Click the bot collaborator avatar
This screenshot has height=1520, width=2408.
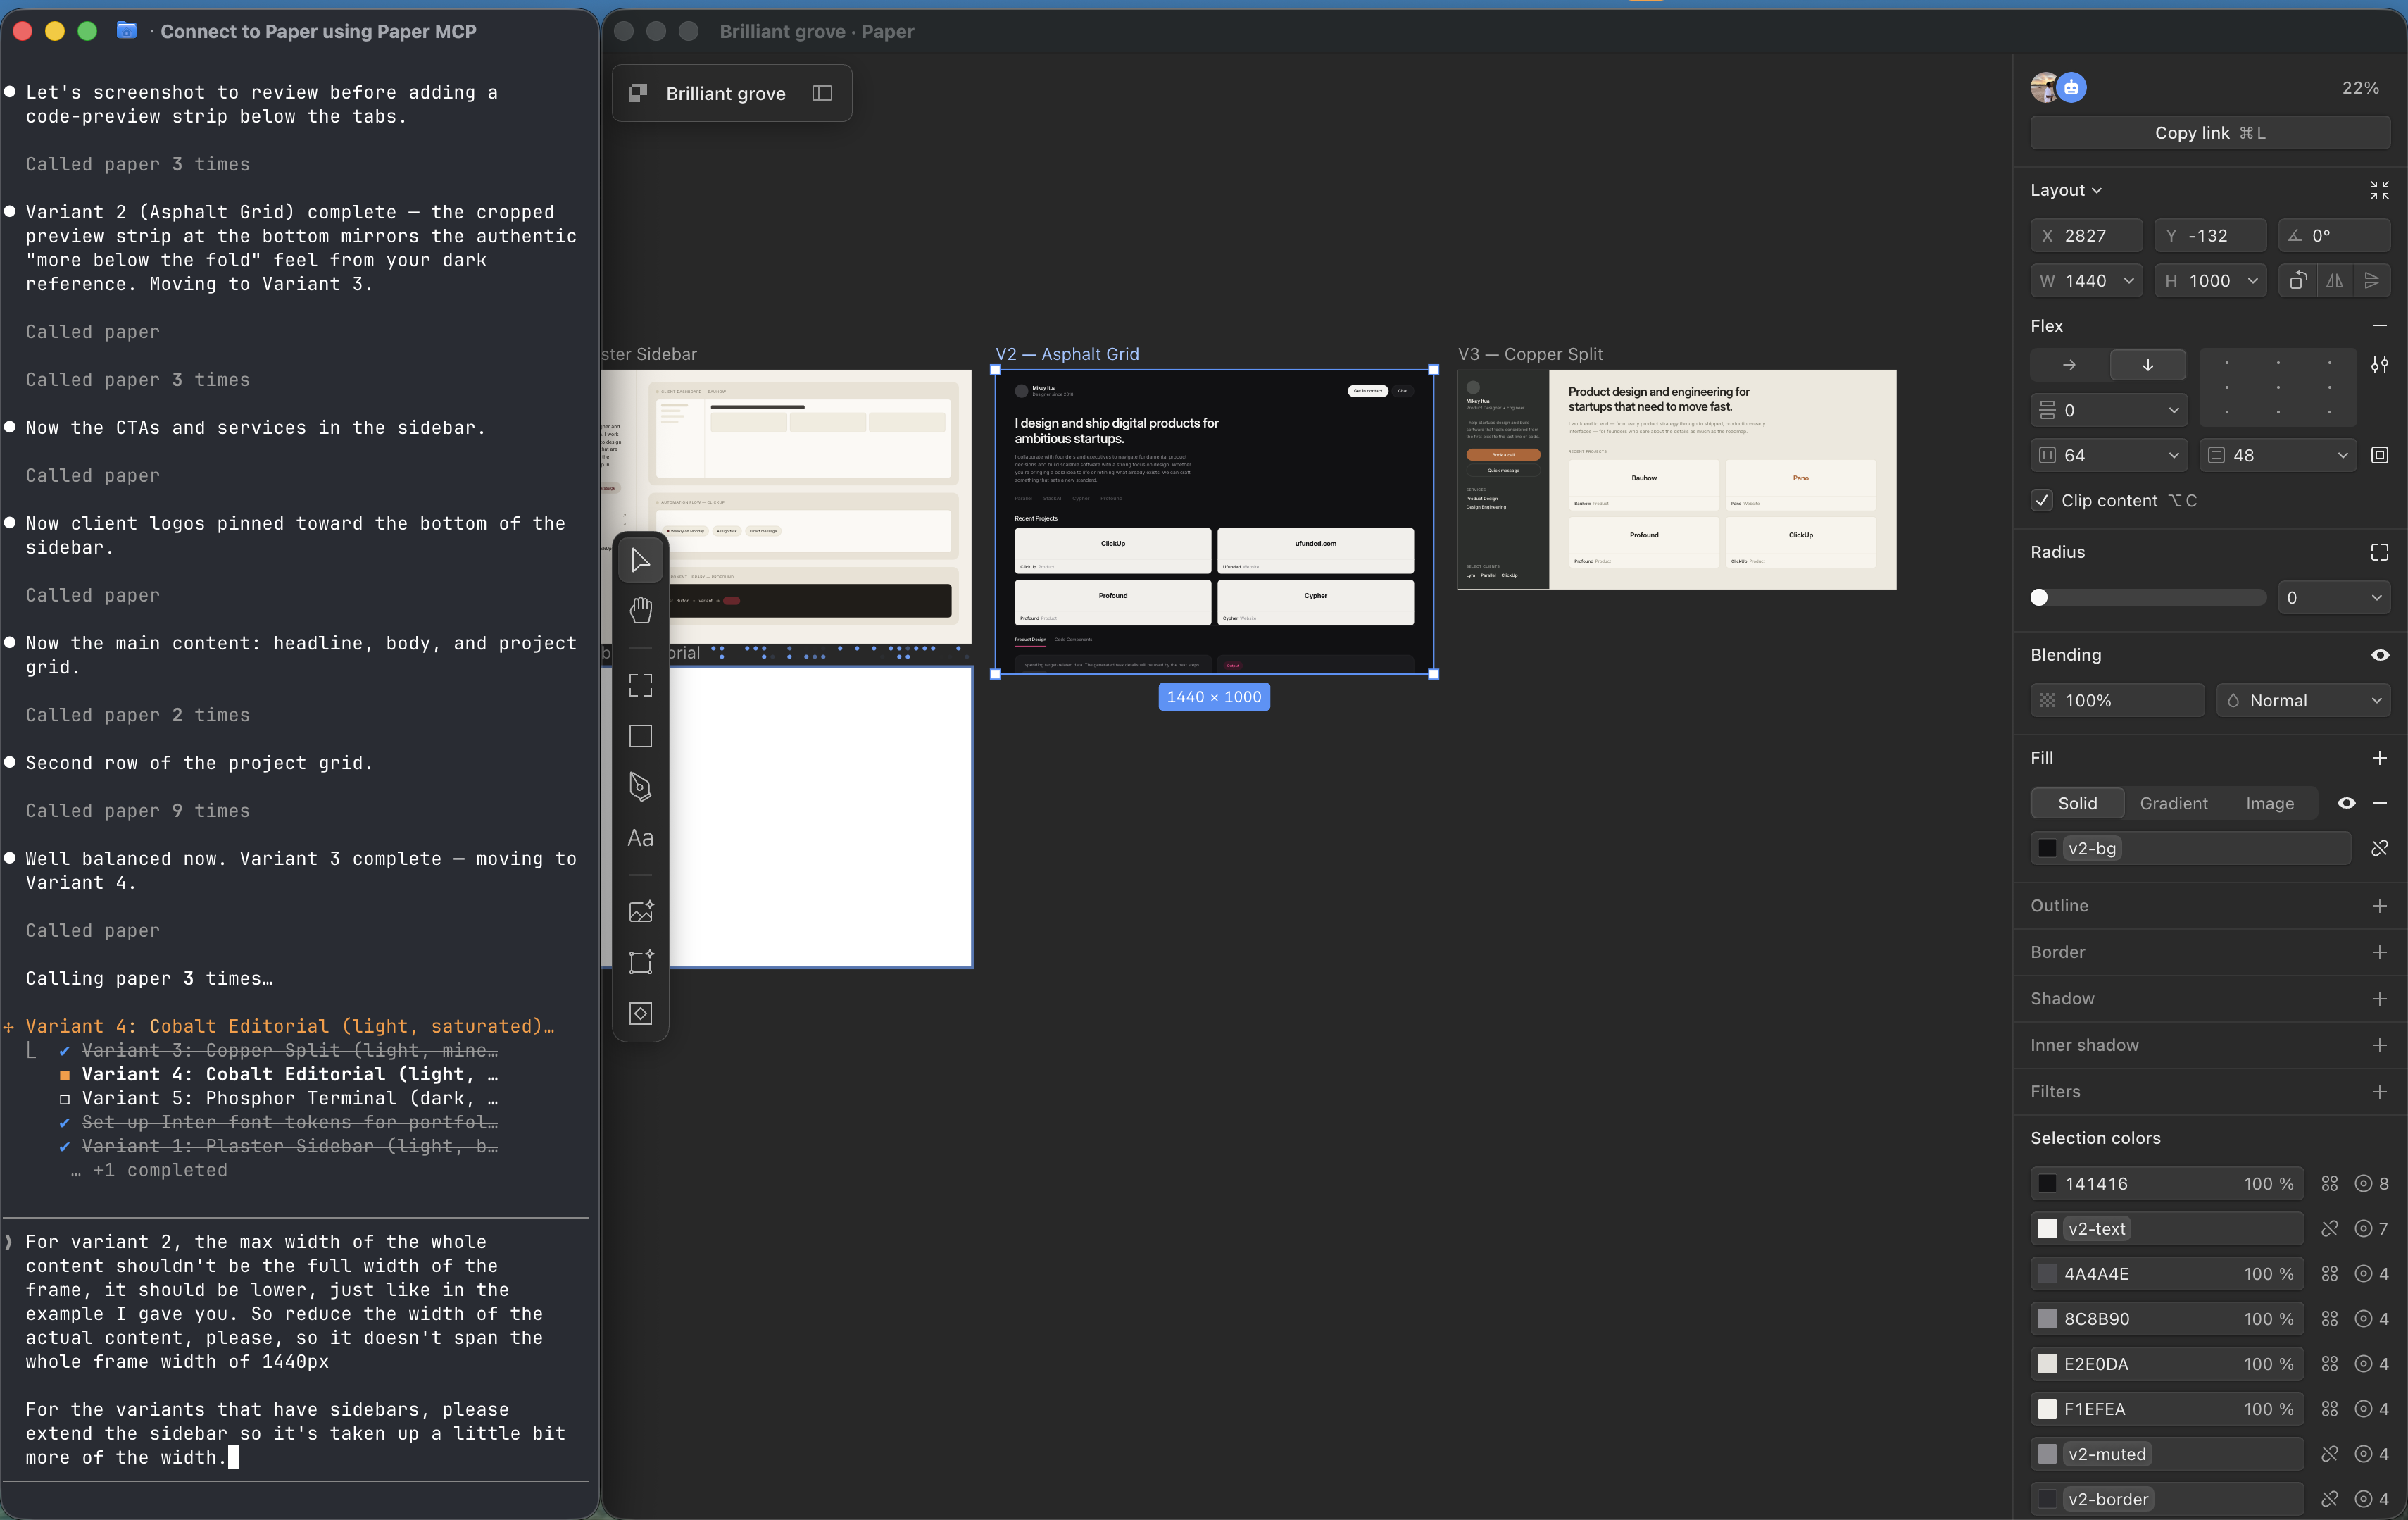(x=2071, y=88)
